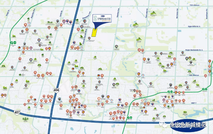Click red pin at far right of 16th Avenue

click(x=205, y=76)
